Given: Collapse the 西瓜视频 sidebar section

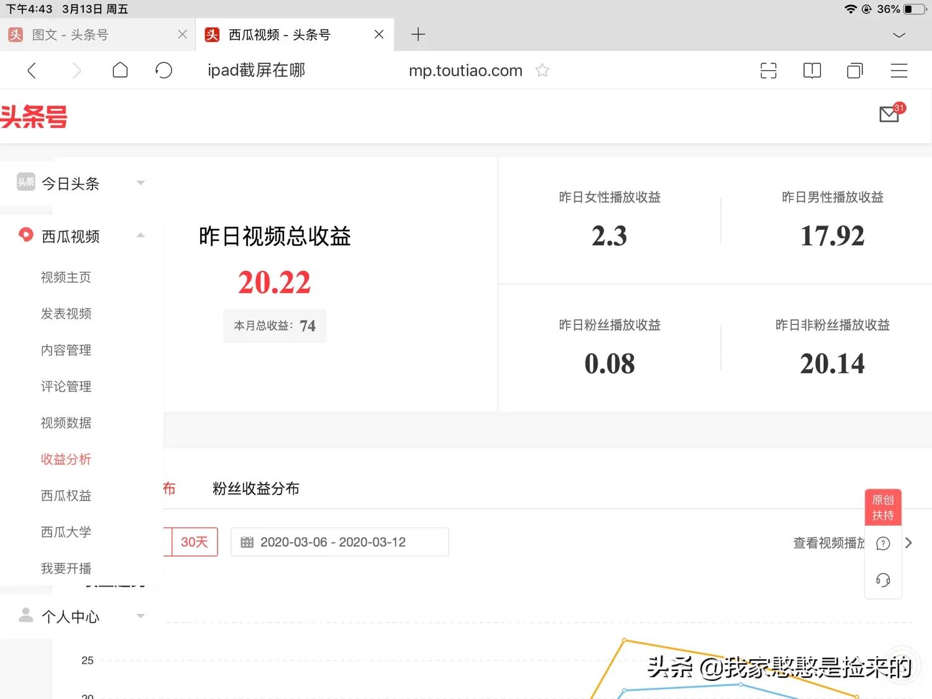Looking at the screenshot, I should click(140, 235).
